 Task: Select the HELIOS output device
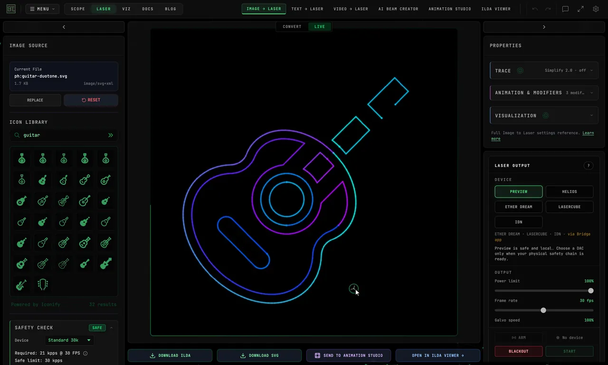tap(570, 192)
